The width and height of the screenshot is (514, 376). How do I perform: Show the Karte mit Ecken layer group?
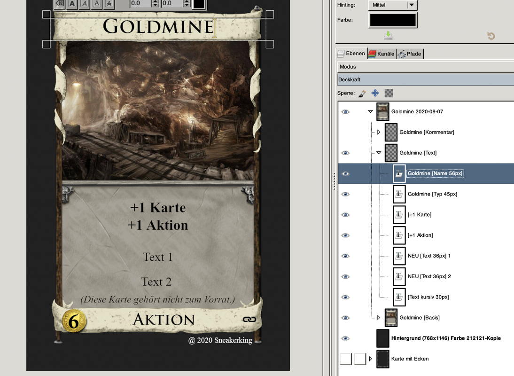[x=345, y=359]
